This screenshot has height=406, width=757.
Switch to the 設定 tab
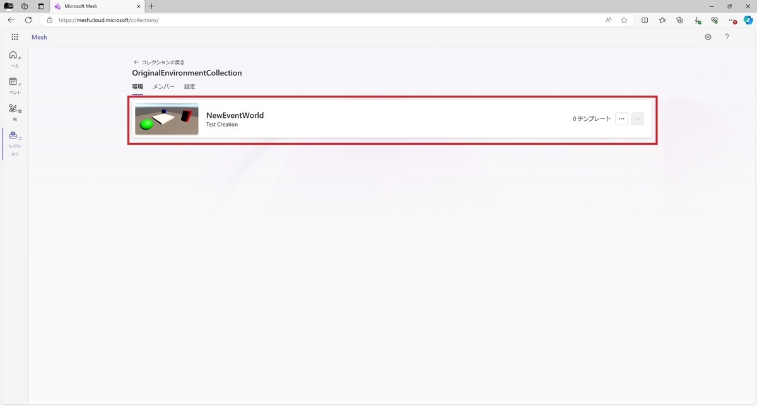click(x=189, y=86)
